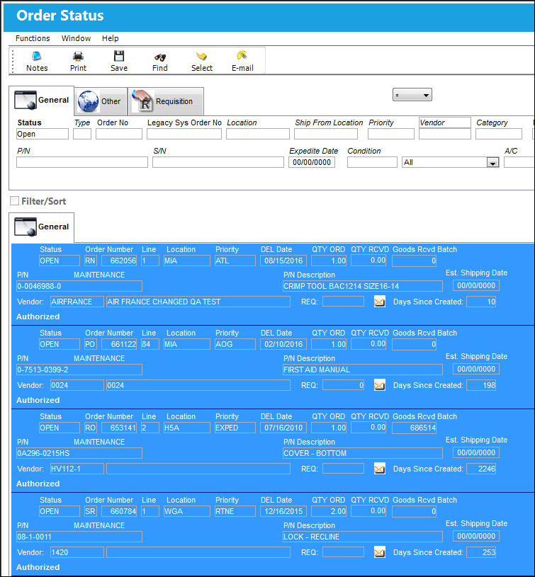The height and width of the screenshot is (577, 535).
Task: Click AIR FRANCE CHANGED QA TEST vendor name
Action: pyautogui.click(x=198, y=302)
